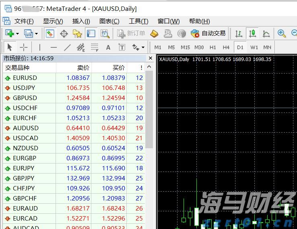The image size is (297, 229).
Task: Open the 图表(C) menu
Action: pos(109,21)
